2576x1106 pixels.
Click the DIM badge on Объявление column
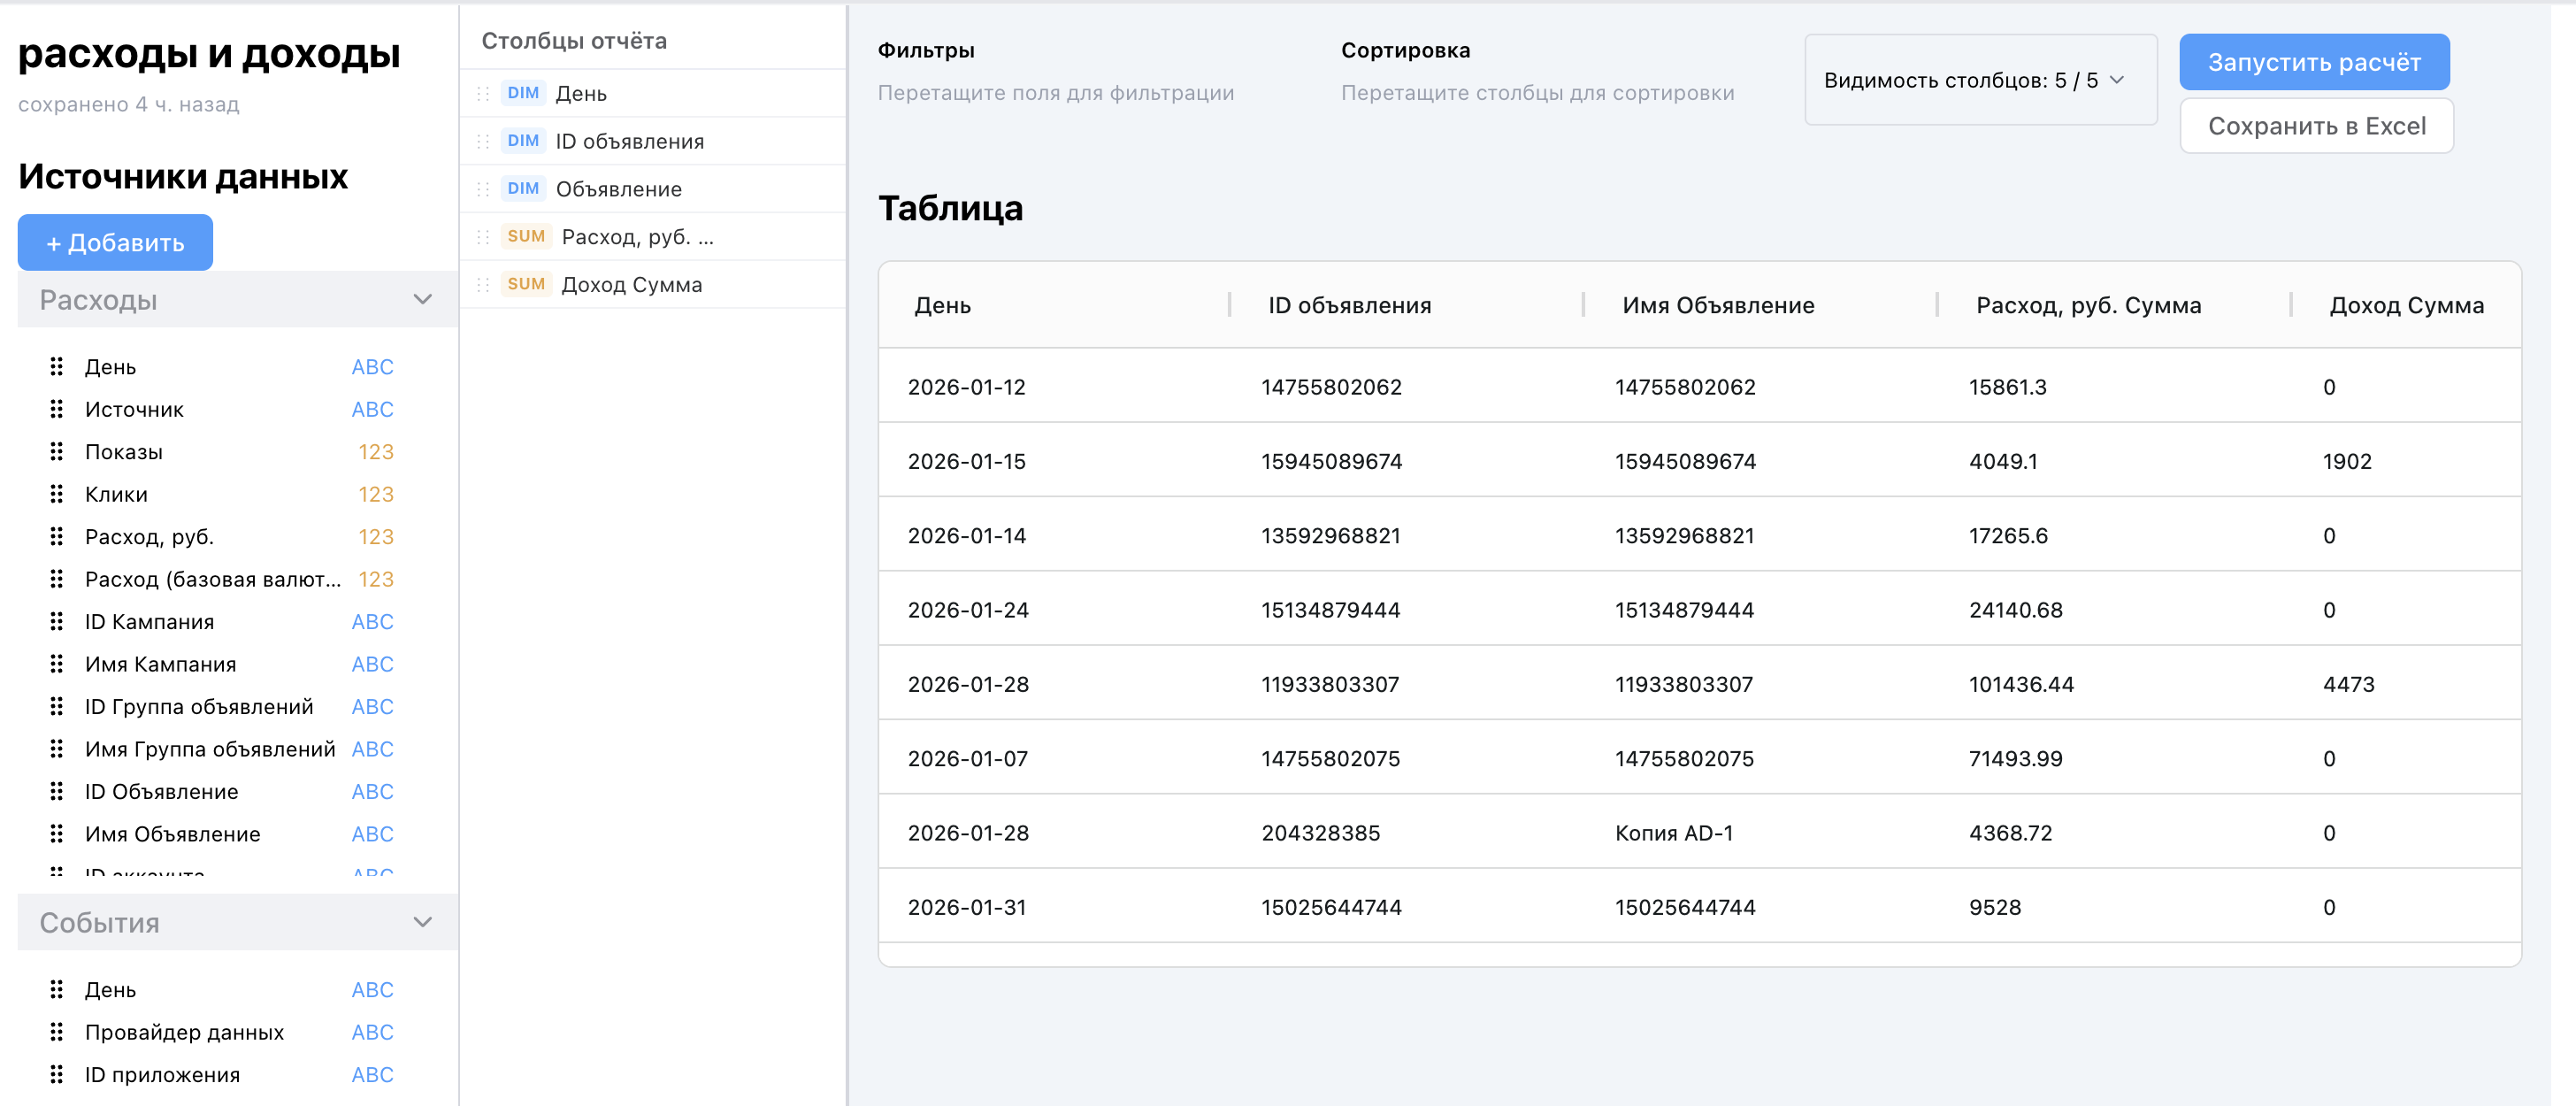point(523,189)
